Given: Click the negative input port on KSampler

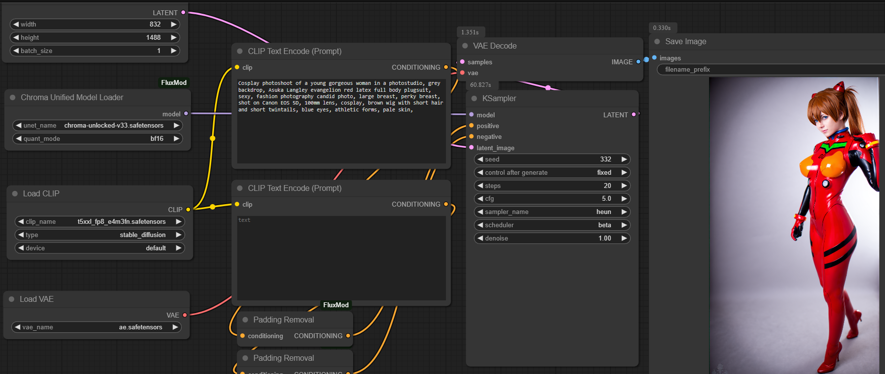Looking at the screenshot, I should click(471, 136).
